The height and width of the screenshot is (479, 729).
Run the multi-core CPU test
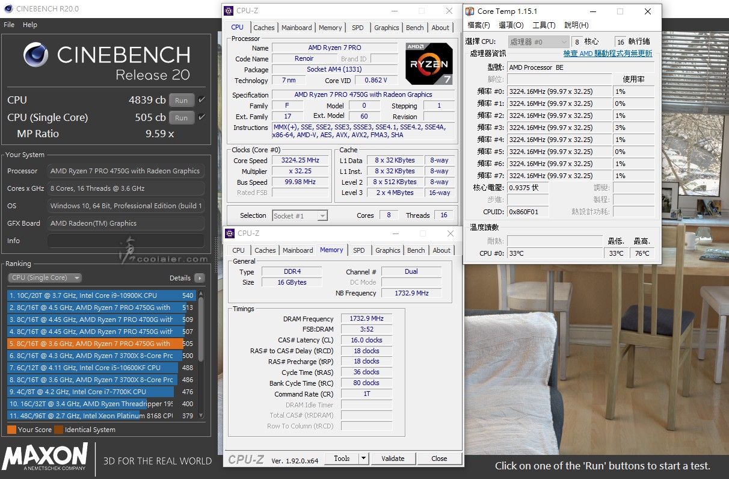(x=182, y=100)
